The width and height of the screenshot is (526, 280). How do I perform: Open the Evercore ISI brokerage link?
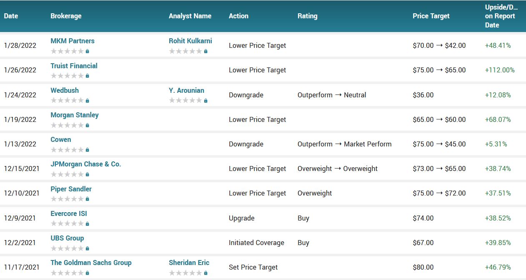[69, 213]
